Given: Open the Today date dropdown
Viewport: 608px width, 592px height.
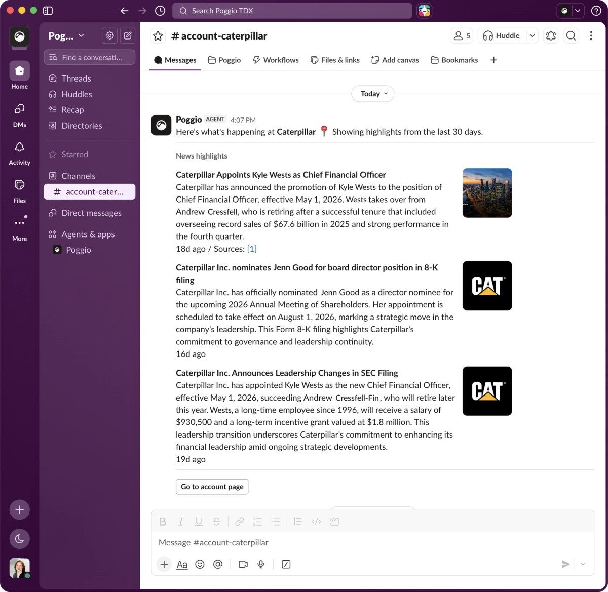Looking at the screenshot, I should tap(373, 94).
